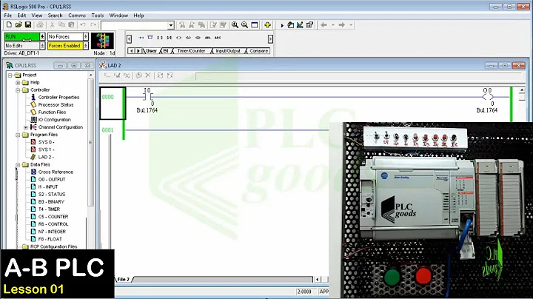Viewport: 533px width, 299px height.
Task: Switch to the Timer/Counter instruction tab
Action: (x=192, y=51)
